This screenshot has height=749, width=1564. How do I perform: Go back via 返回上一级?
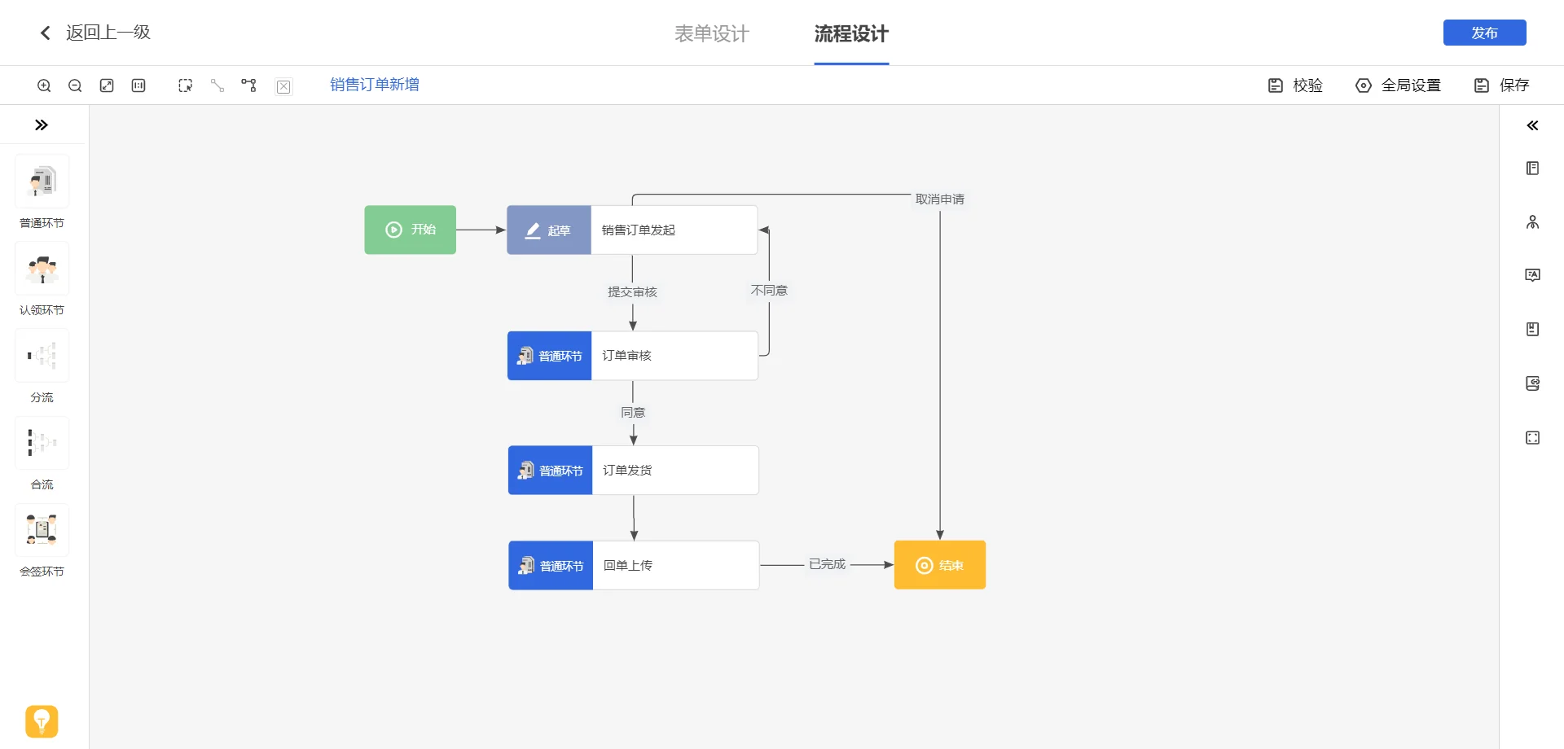point(95,33)
